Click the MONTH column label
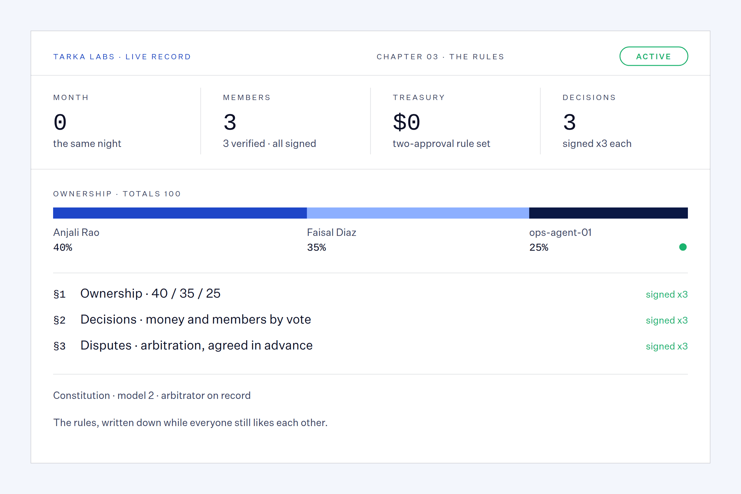This screenshot has height=494, width=741. click(x=71, y=98)
